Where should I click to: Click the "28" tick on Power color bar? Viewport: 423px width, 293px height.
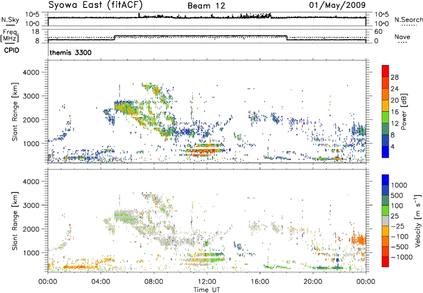pos(394,77)
